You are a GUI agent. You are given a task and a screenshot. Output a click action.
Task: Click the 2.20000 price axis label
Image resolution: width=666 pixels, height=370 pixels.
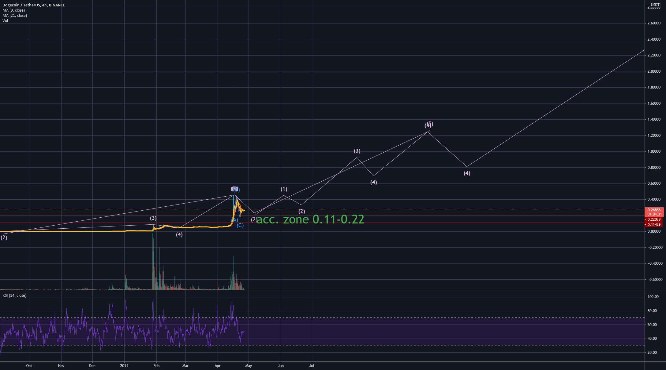(654, 55)
